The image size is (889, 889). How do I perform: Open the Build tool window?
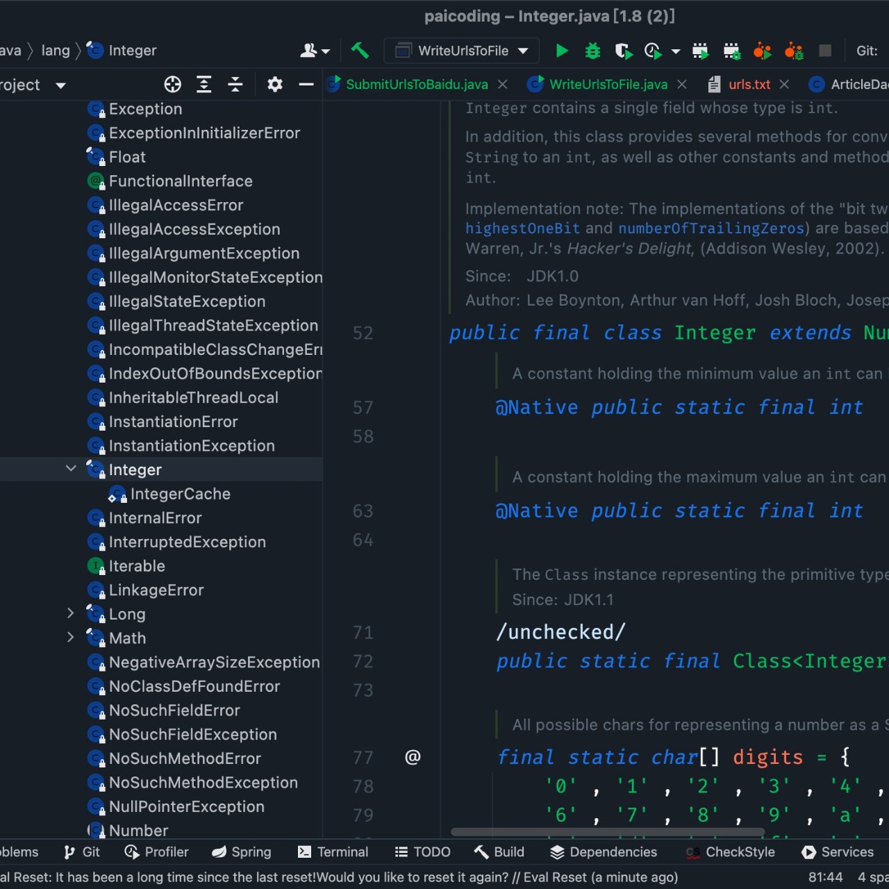(x=499, y=852)
